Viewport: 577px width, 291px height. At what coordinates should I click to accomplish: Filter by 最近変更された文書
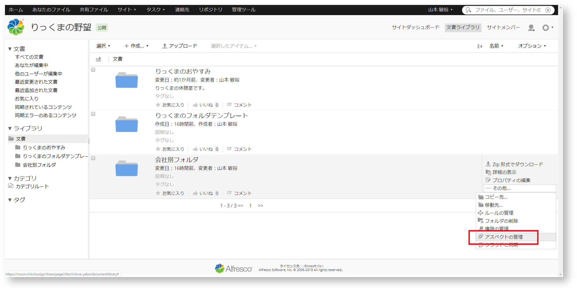click(x=36, y=82)
